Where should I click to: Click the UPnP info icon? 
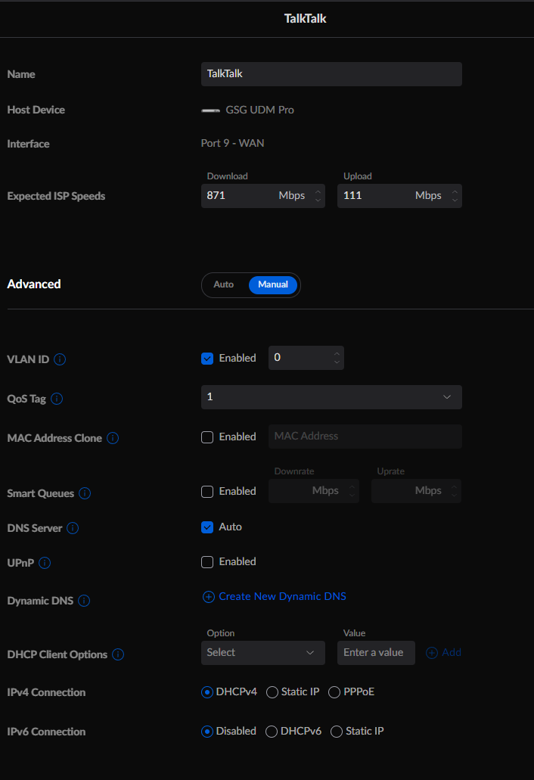(x=45, y=563)
